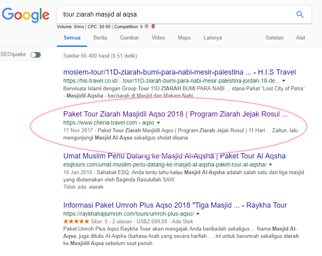Click the star icon beside Competition
The width and height of the screenshot is (322, 256).
(x=146, y=26)
